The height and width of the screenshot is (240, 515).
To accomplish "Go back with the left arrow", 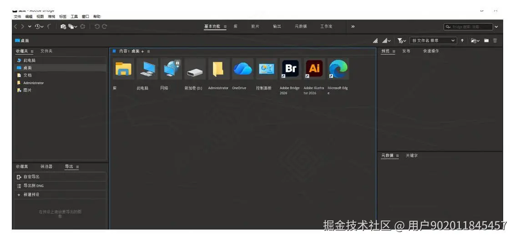I will (x=15, y=27).
